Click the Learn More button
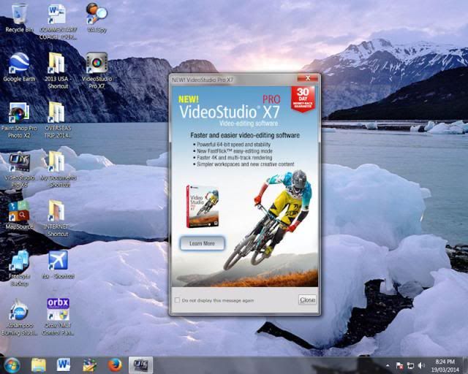468x374 pixels. point(202,243)
